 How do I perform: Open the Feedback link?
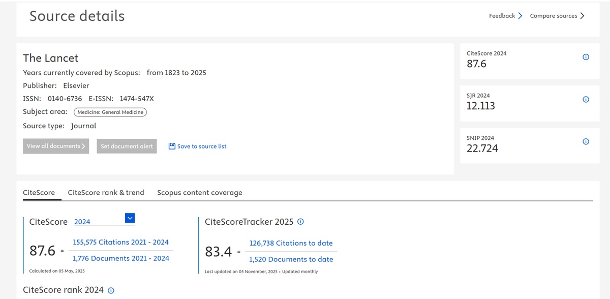point(502,16)
